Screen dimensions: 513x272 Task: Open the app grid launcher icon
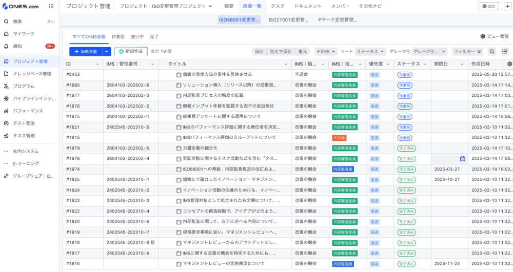51,6
